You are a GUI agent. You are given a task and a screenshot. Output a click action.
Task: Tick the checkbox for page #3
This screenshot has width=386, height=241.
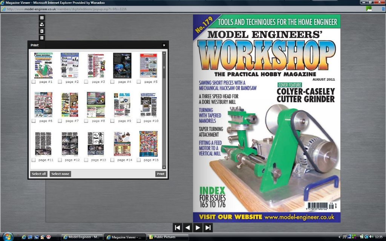86,82
